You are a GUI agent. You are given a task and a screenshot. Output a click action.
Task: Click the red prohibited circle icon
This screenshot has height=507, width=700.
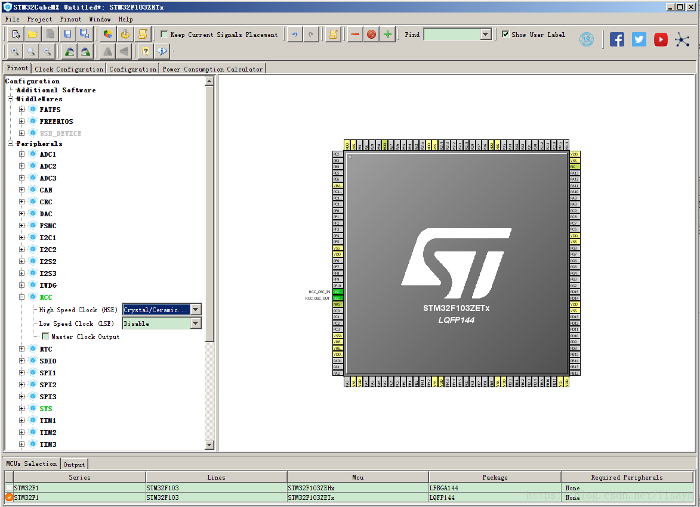[371, 35]
